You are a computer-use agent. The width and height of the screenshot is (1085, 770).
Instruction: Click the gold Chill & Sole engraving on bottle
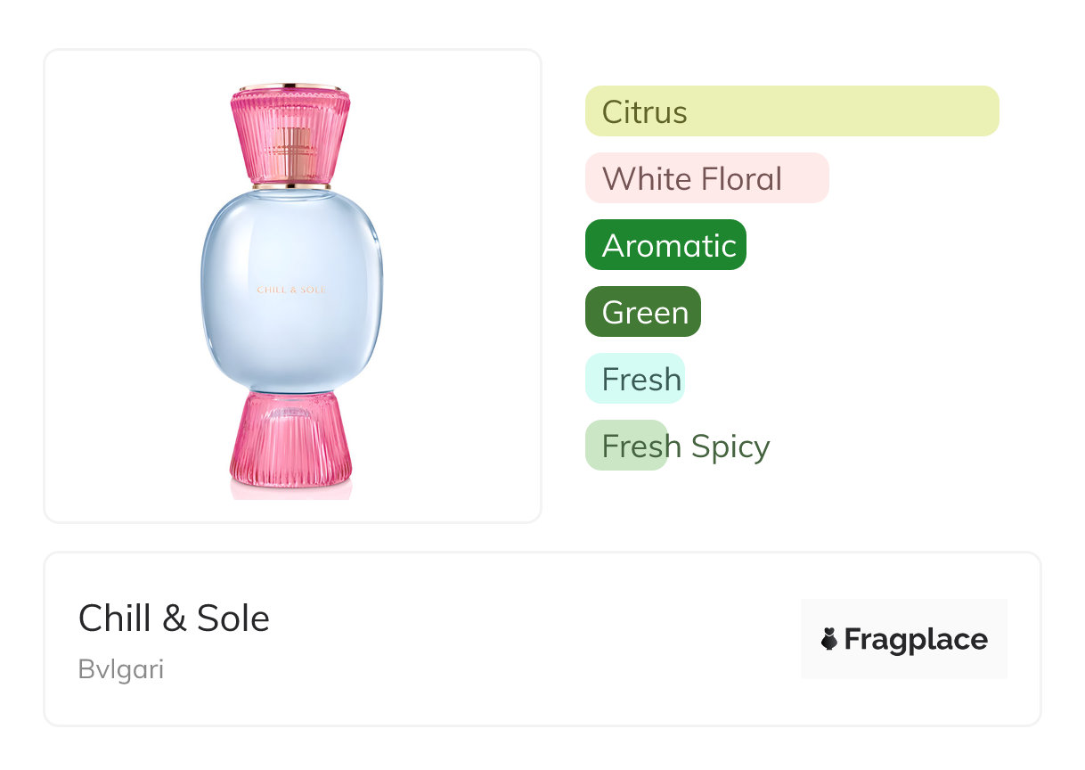tap(291, 290)
